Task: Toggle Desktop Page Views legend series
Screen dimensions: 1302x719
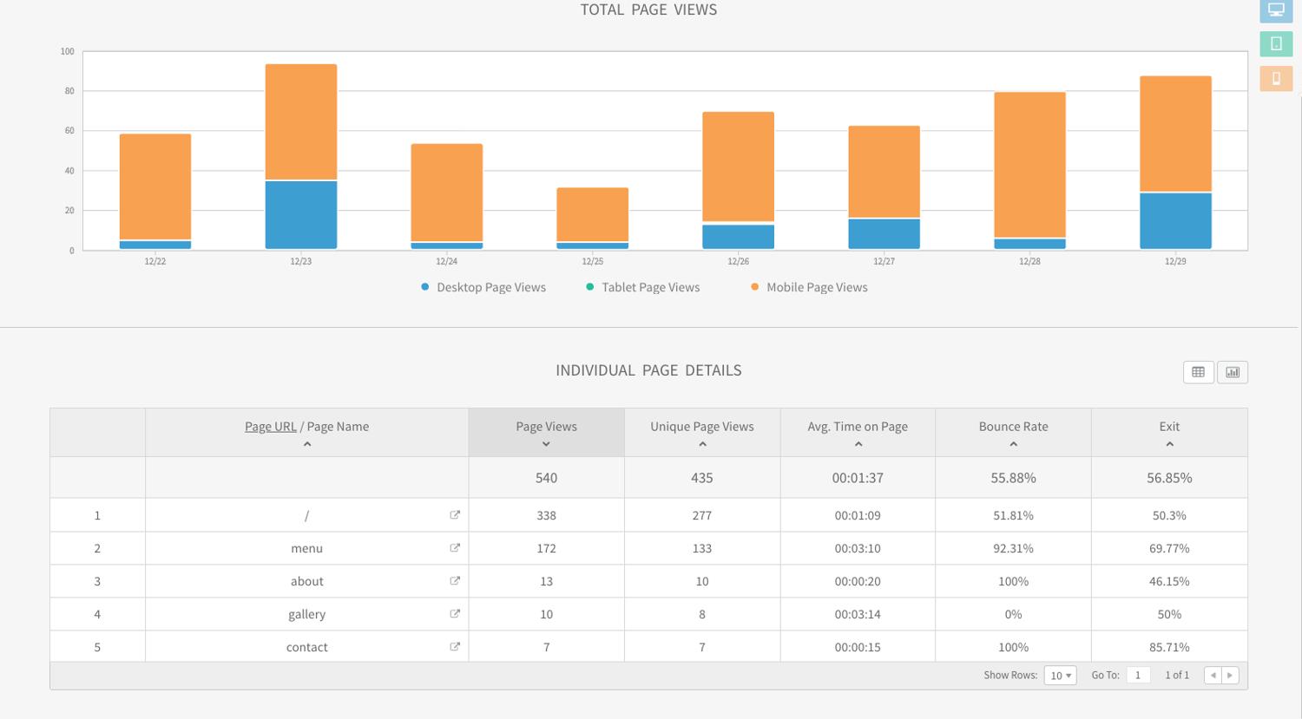Action: 483,287
